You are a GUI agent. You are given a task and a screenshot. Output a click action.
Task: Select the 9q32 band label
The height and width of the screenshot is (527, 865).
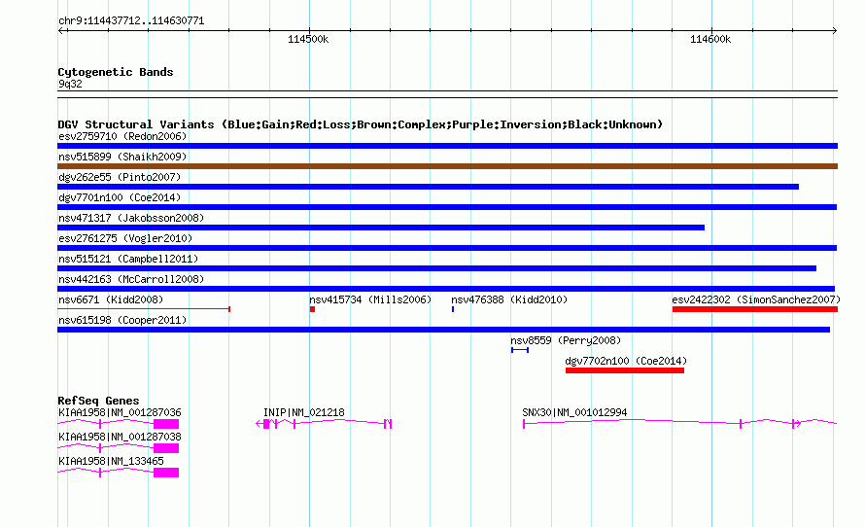(x=70, y=84)
